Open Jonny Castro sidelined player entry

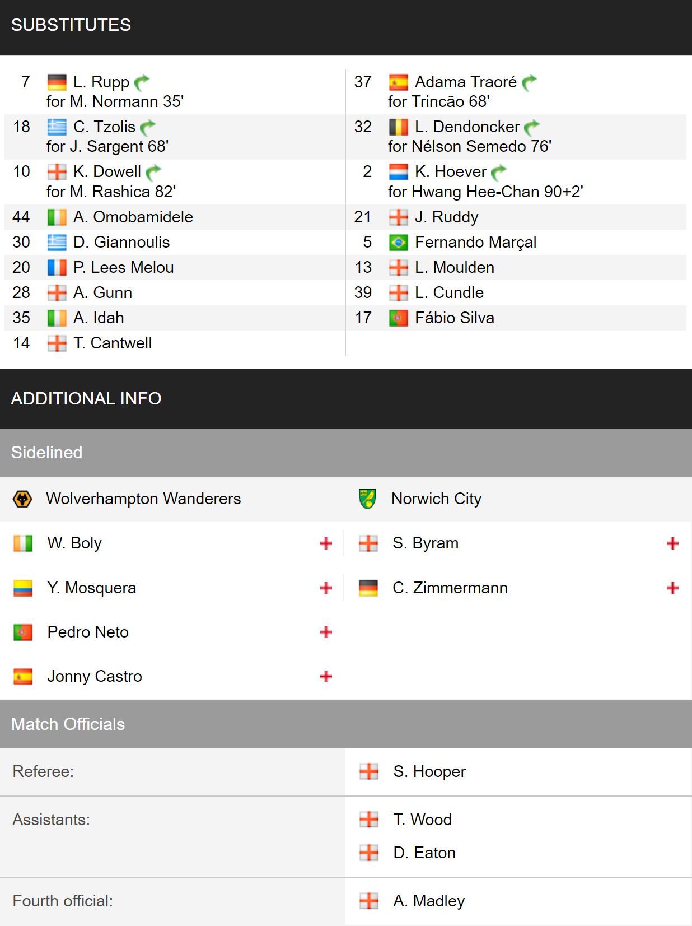[95, 676]
